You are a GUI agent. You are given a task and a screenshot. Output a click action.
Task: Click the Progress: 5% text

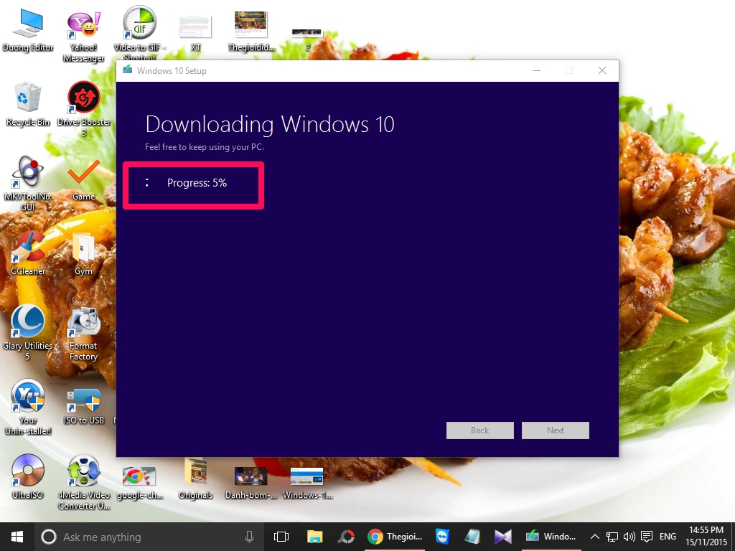[x=197, y=183]
